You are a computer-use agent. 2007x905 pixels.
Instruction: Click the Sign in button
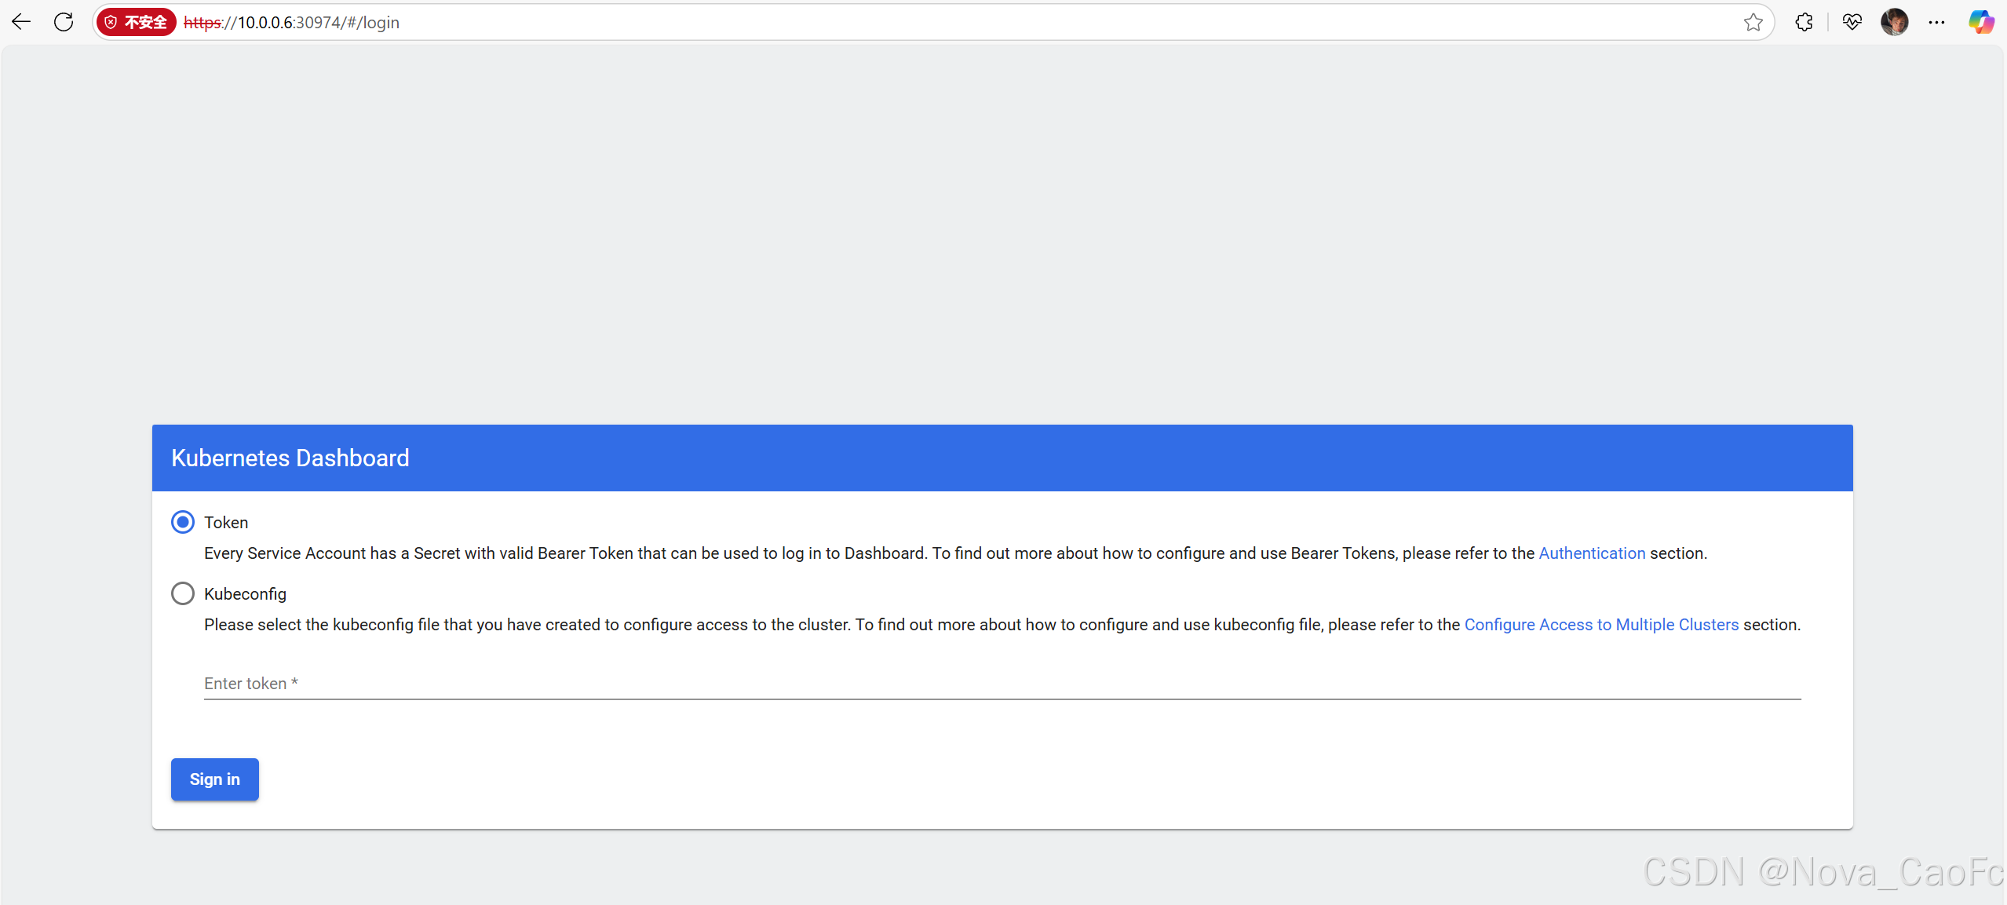coord(214,779)
